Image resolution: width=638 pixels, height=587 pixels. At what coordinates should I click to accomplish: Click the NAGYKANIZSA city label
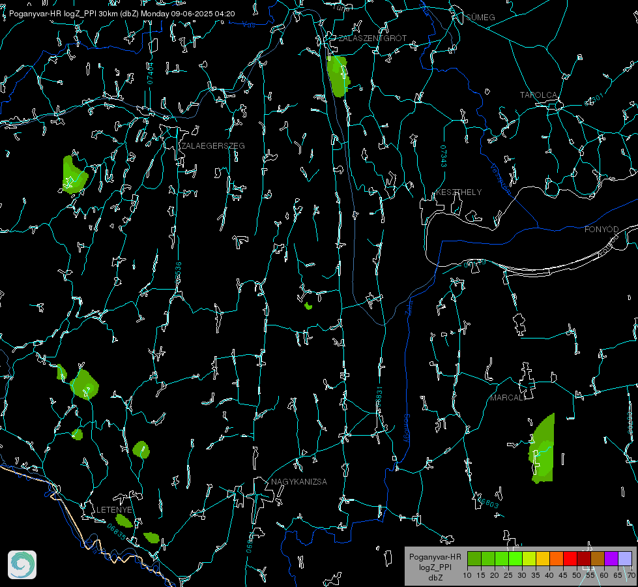(x=299, y=482)
